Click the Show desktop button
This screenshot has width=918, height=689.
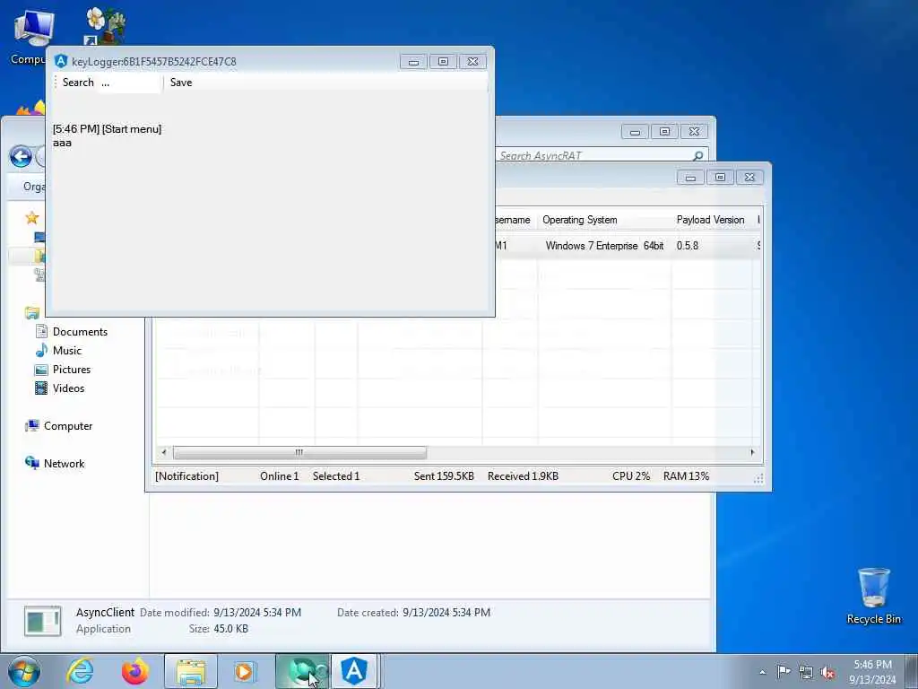(912, 671)
